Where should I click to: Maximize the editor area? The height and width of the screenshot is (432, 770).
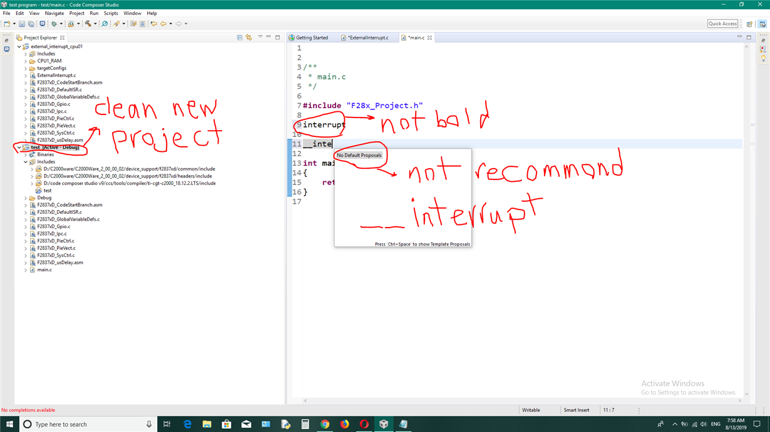click(749, 38)
